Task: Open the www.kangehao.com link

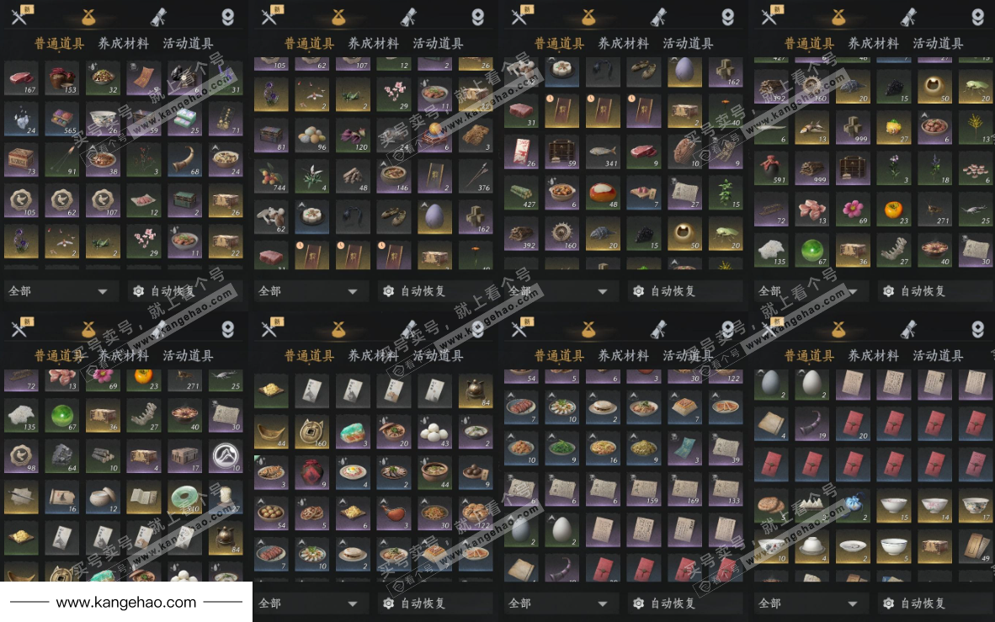Action: pos(125,603)
